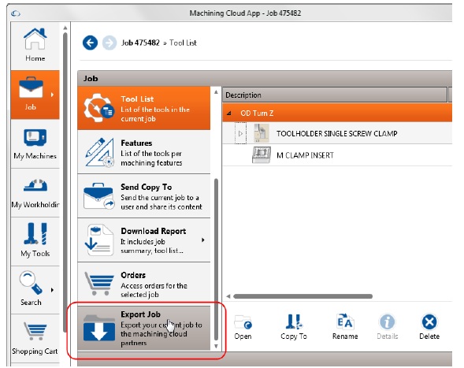Screen dimensions: 464x368
Task: Click the sidebar scroll up arrow
Action: click(x=65, y=28)
